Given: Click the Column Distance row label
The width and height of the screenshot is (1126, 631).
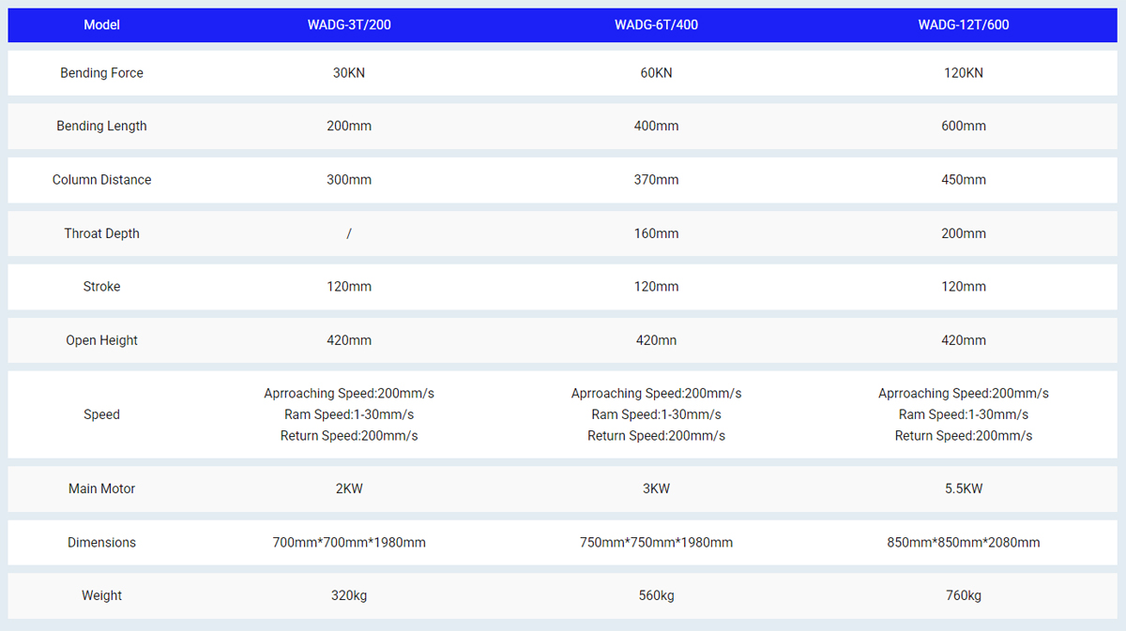Looking at the screenshot, I should click(x=101, y=180).
